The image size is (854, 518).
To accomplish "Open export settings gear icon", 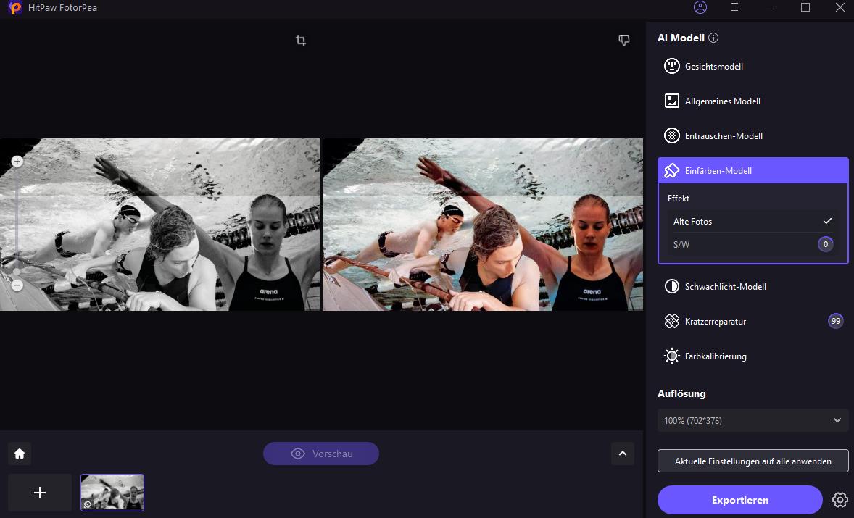I will [840, 499].
